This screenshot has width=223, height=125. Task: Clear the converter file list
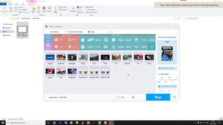coord(91,32)
